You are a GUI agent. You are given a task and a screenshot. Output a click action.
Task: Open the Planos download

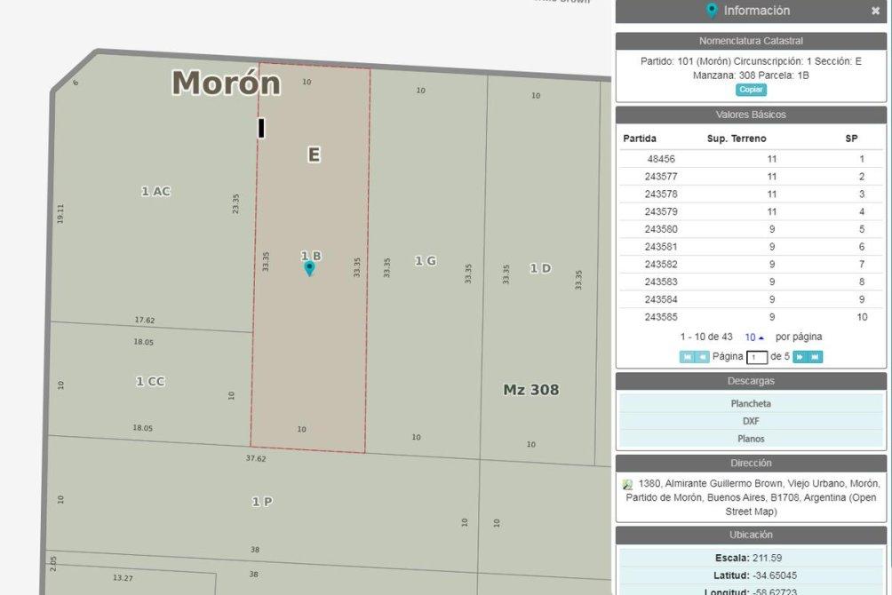pyautogui.click(x=751, y=439)
